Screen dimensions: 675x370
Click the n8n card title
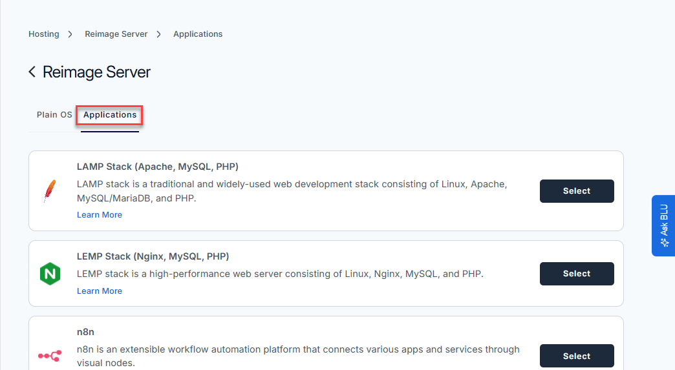(85, 332)
